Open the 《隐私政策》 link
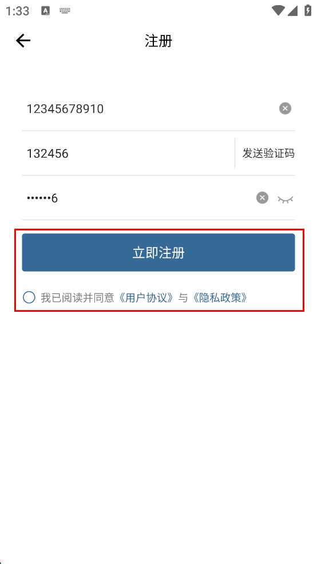Viewport: 317px width, 564px height. tap(219, 298)
